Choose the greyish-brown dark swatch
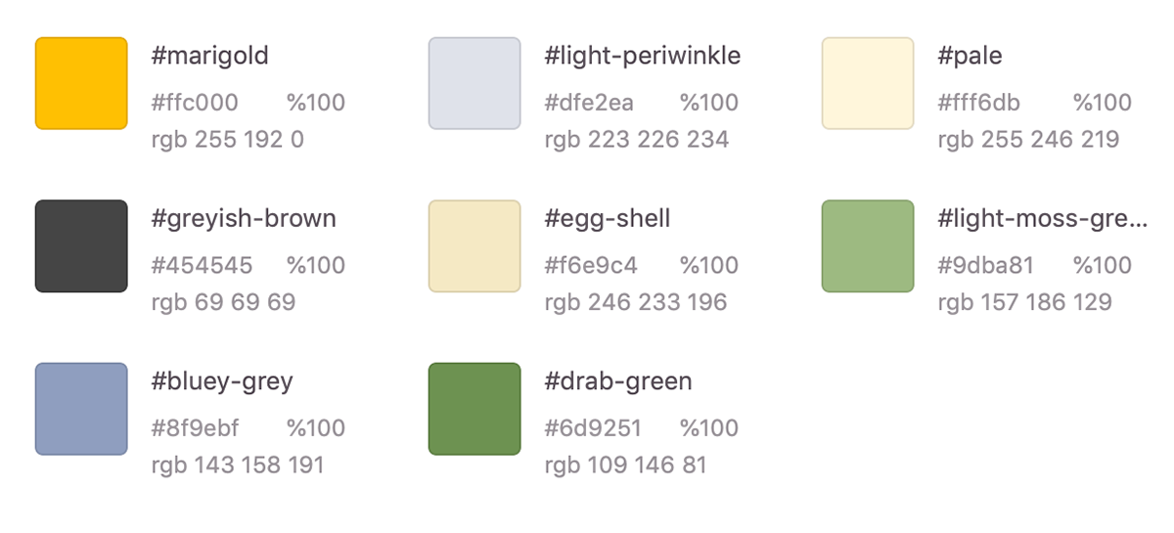1174x533 pixels. point(81,245)
